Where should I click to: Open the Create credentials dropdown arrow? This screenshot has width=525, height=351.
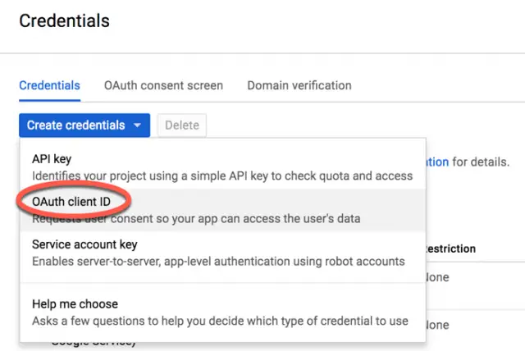pos(137,125)
